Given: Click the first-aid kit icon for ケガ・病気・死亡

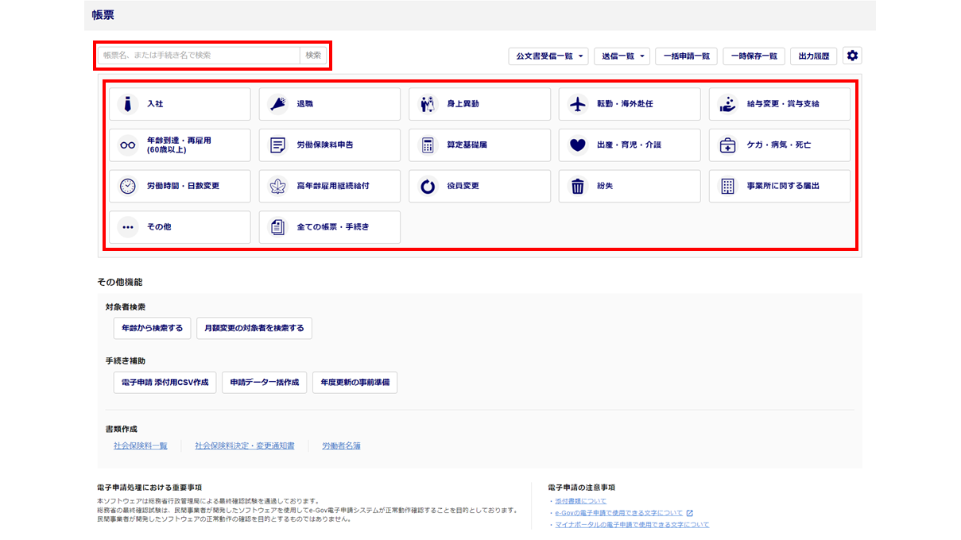Looking at the screenshot, I should 727,145.
